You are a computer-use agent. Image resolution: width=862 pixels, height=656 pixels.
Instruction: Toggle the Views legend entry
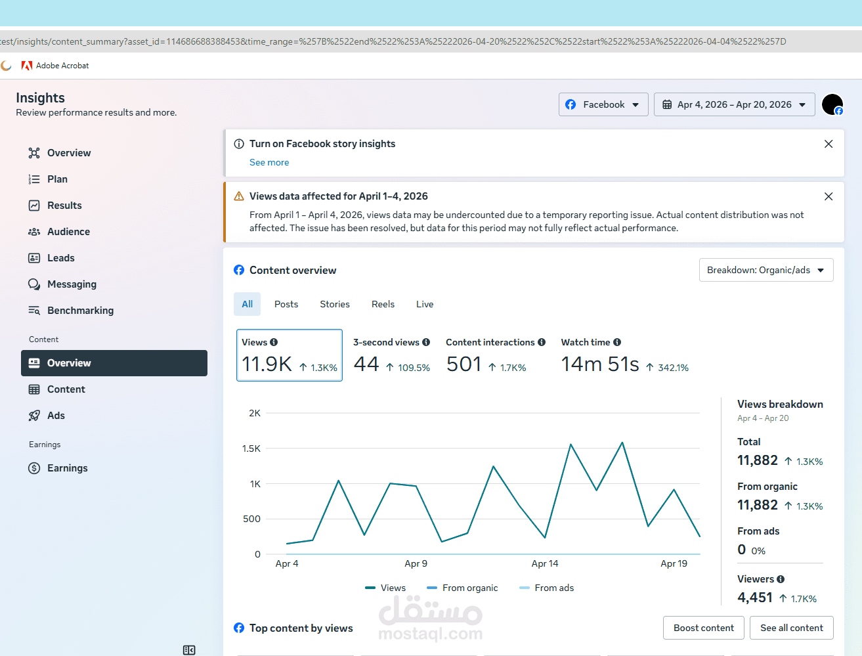(385, 588)
